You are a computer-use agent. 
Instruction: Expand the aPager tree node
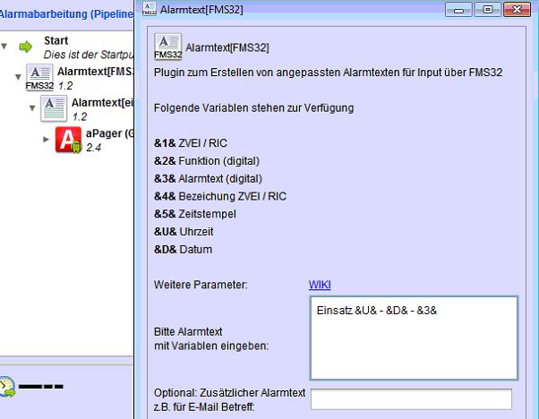[x=47, y=139]
